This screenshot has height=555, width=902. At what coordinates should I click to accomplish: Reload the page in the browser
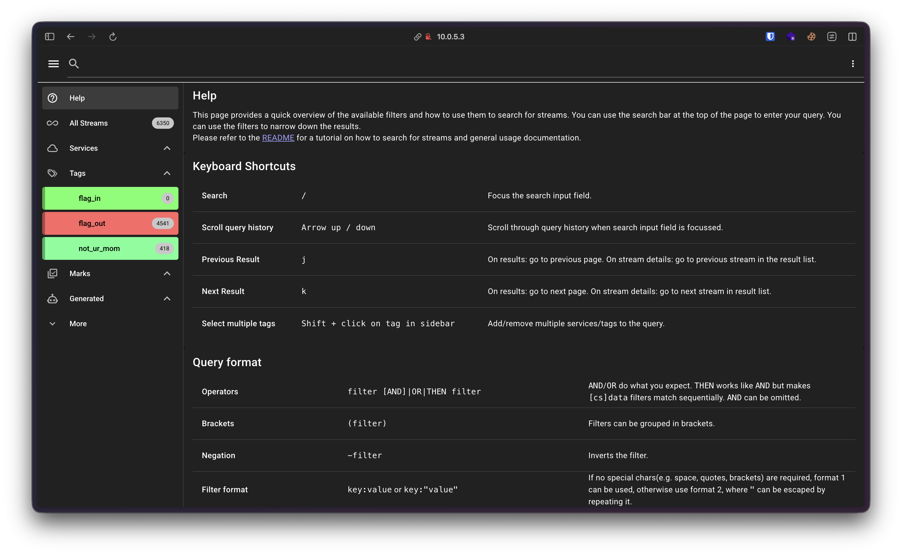click(x=113, y=37)
